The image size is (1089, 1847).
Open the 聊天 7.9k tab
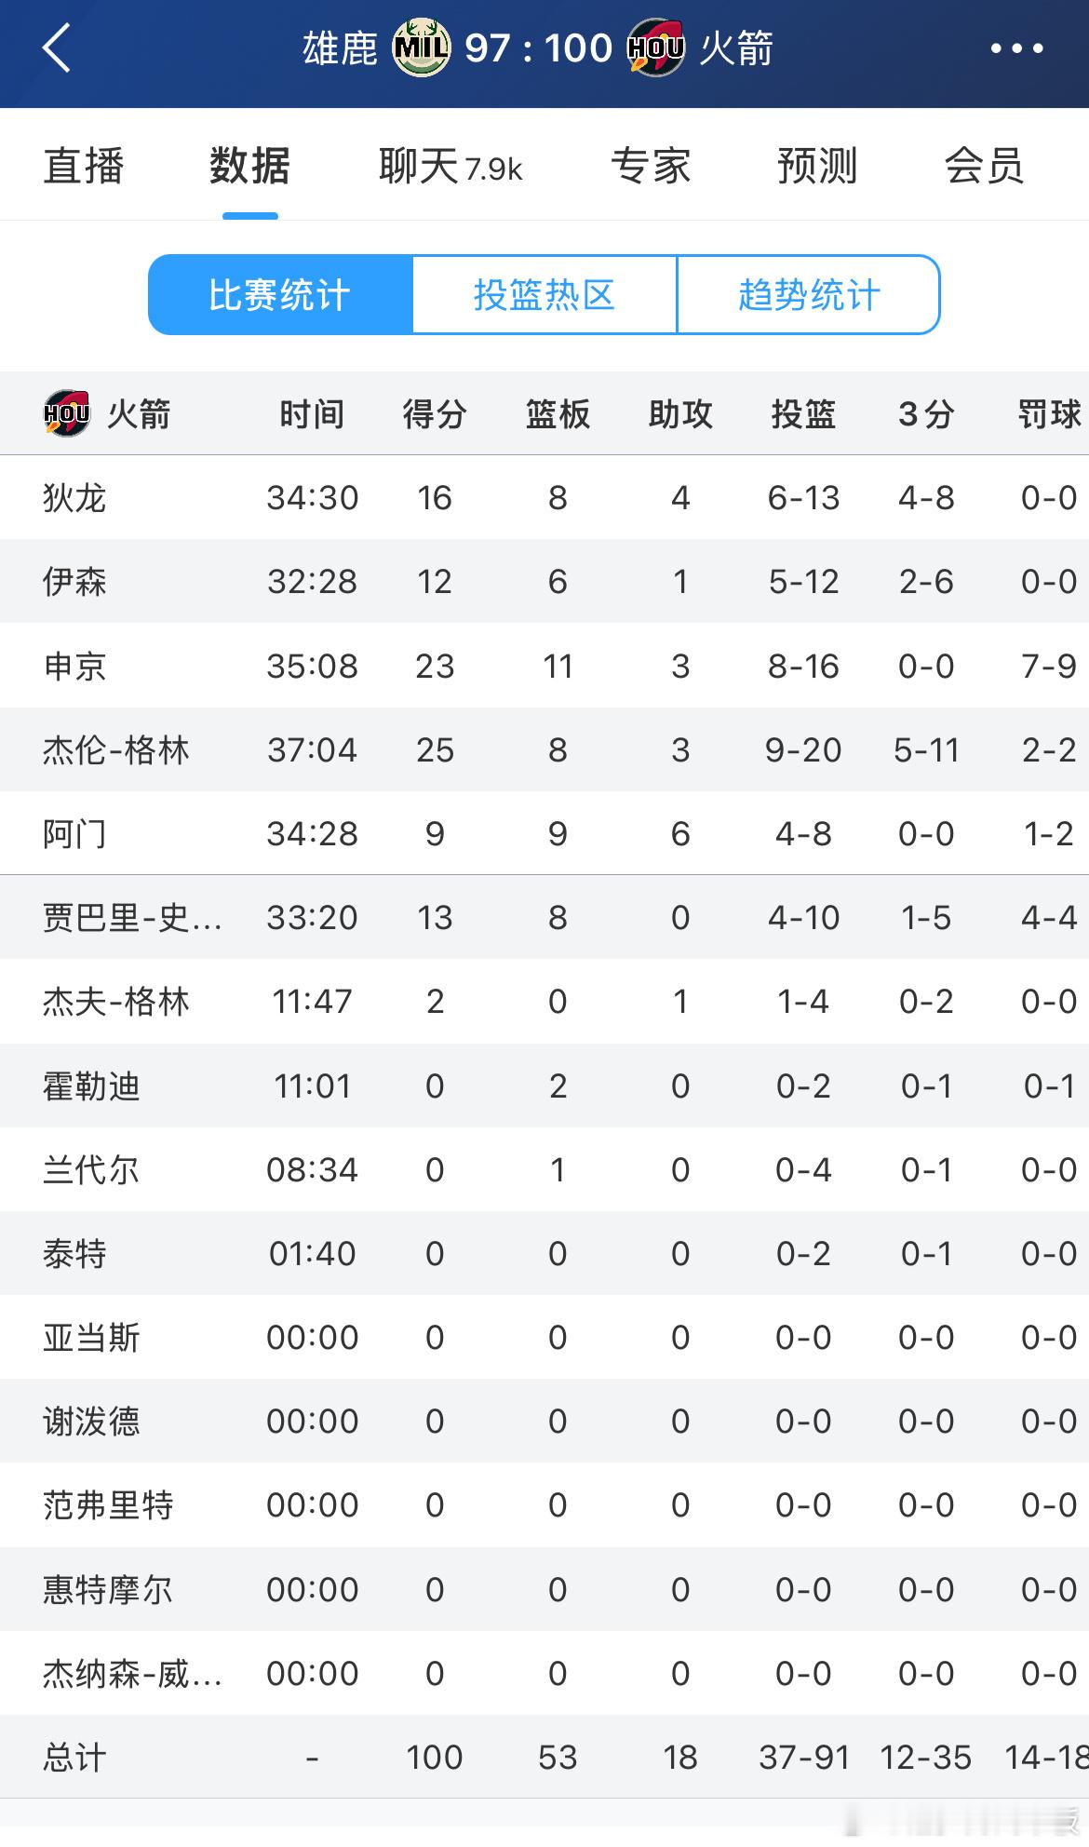coord(451,167)
